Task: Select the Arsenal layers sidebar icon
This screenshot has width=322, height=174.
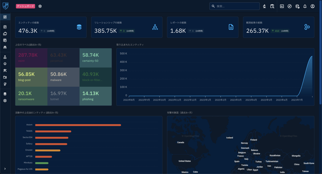Action: (x=5, y=64)
